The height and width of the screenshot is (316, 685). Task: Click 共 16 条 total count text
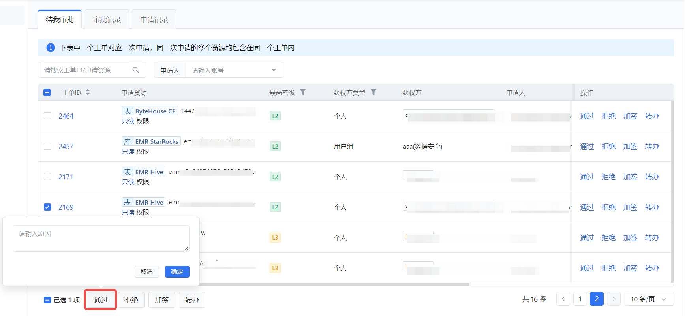click(535, 299)
